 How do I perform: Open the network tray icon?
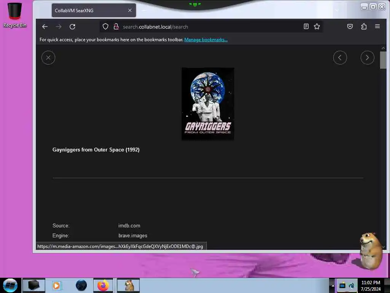[x=342, y=285]
